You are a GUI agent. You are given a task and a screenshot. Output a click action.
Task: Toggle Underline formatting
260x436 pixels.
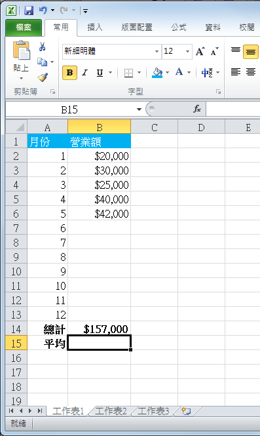click(100, 73)
